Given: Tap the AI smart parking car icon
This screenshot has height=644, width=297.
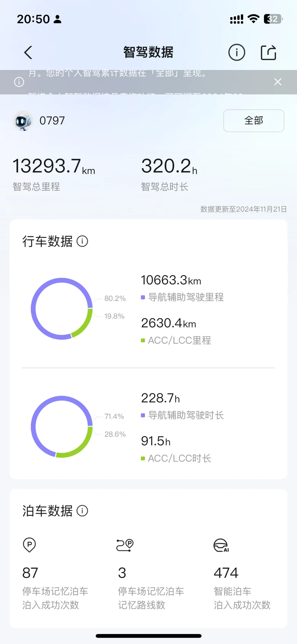Looking at the screenshot, I should point(221,545).
